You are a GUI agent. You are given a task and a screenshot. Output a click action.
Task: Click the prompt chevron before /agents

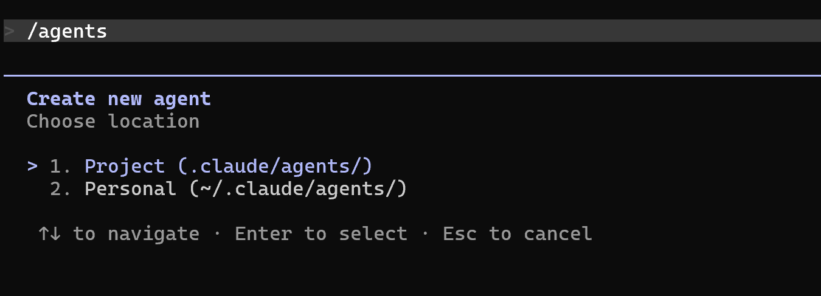pos(9,31)
